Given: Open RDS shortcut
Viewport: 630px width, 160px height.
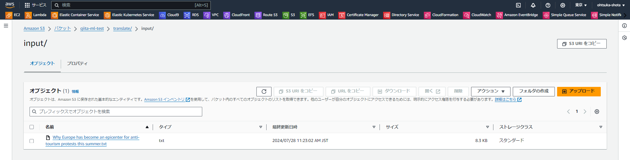Looking at the screenshot, I should click(191, 15).
